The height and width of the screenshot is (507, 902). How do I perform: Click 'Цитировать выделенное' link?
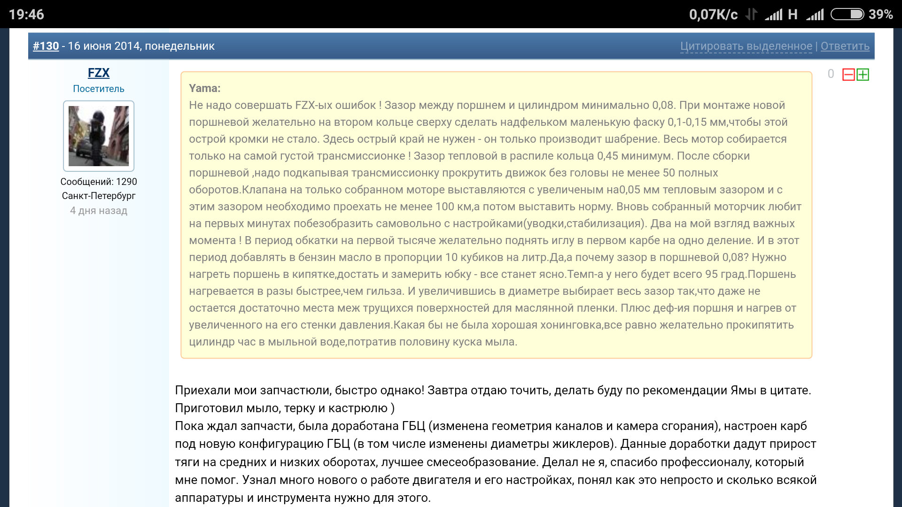tap(746, 46)
